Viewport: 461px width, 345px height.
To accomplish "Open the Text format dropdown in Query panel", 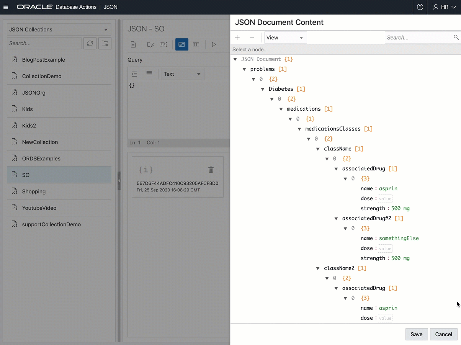I will (x=183, y=74).
